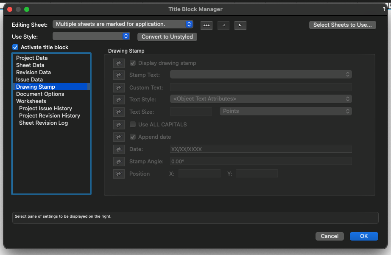Go to previous sheet with left arrow

(x=223, y=25)
